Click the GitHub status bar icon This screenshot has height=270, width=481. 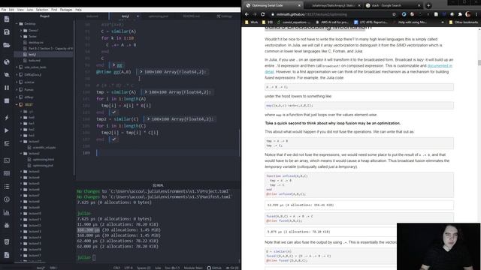click(x=213, y=268)
